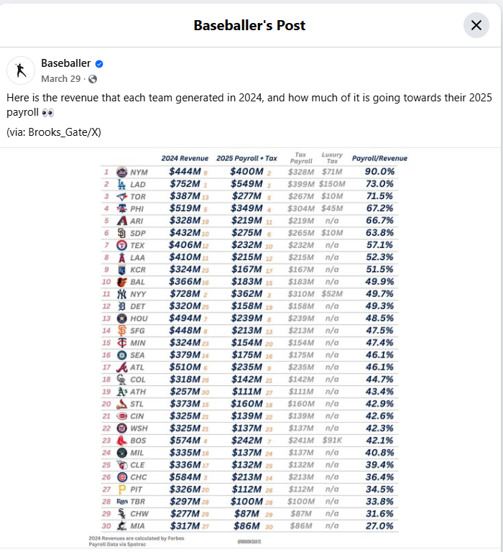Click the TOR Blue Jays logo

[x=121, y=195]
